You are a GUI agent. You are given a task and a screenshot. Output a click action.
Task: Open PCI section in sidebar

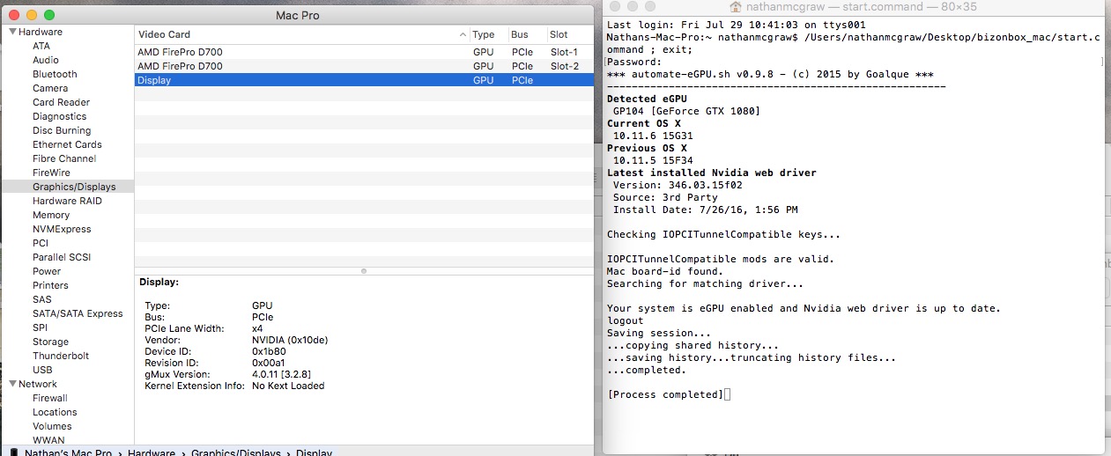coord(41,243)
